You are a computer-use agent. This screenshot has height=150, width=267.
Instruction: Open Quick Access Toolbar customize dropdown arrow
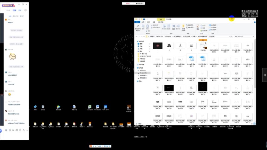point(146,19)
